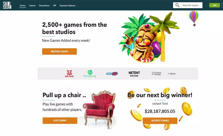This screenshot has height=136, width=223.
Task: Open the Home menu item
Action: [x=22, y=5]
